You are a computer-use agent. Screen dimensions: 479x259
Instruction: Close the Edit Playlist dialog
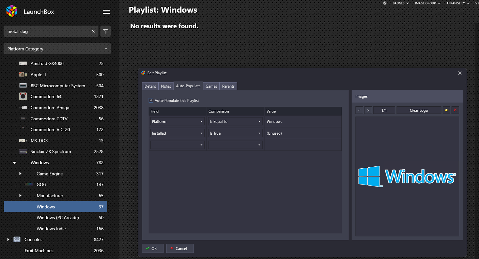pyautogui.click(x=460, y=73)
